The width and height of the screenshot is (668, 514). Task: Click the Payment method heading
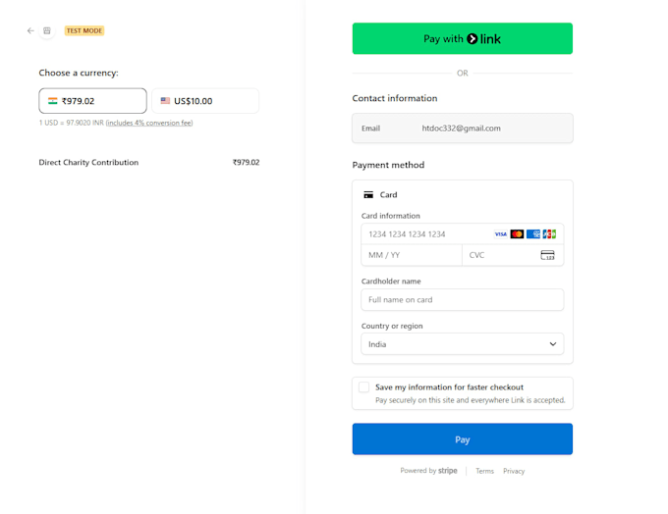point(388,165)
